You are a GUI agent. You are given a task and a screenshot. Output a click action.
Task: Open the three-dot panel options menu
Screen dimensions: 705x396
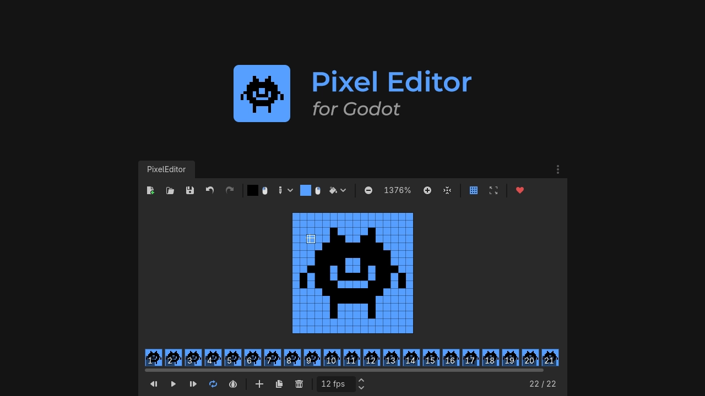coord(558,169)
